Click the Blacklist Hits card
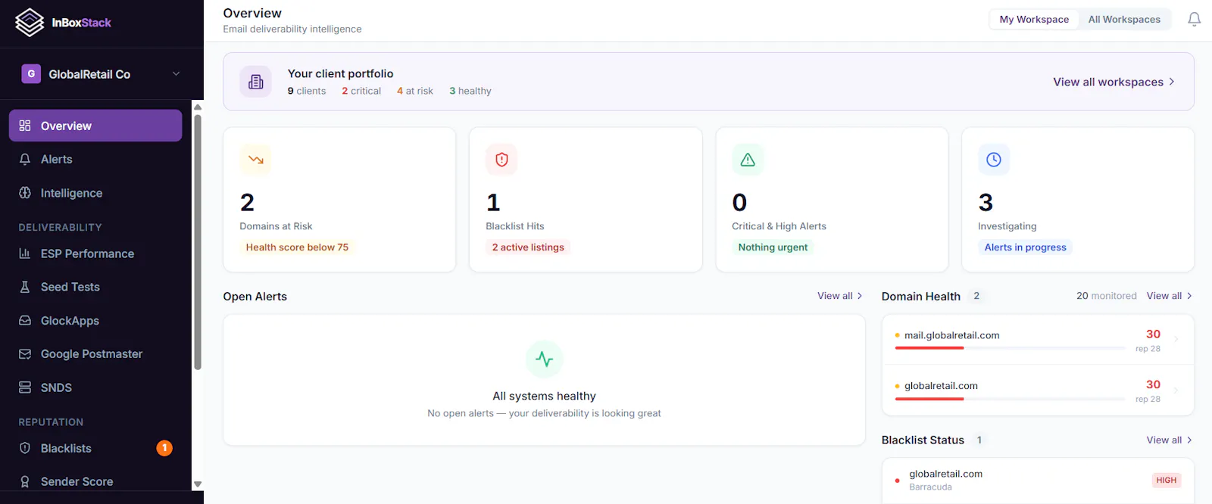 586,200
